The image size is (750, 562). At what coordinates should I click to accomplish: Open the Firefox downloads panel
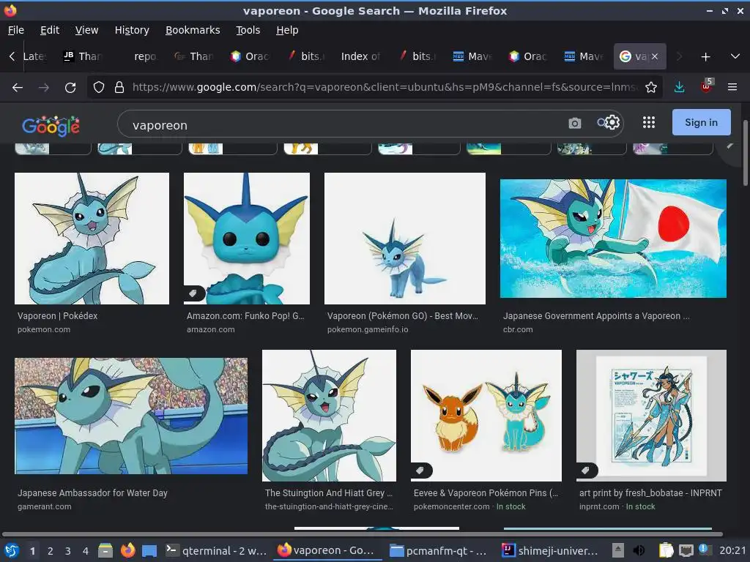[x=679, y=87]
